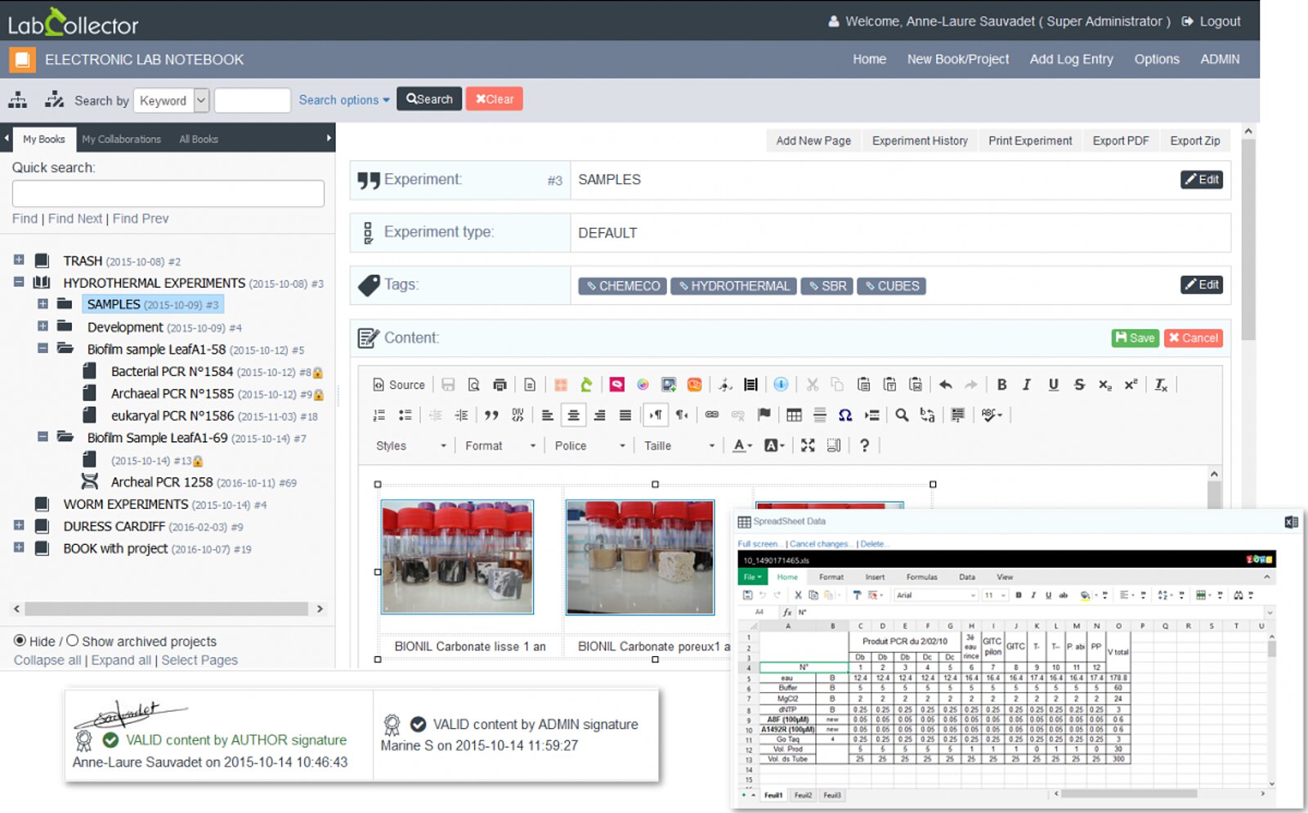1308x813 pixels.
Task: Select the Show archived projects radio button
Action: (73, 641)
